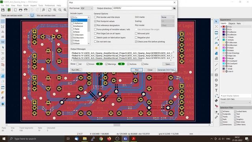
Task: Expand Layer Display Options section
Action: 230,96
